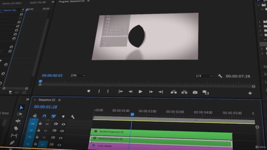Play the Program monitor sequence
The width and height of the screenshot is (267, 150).
[x=141, y=92]
